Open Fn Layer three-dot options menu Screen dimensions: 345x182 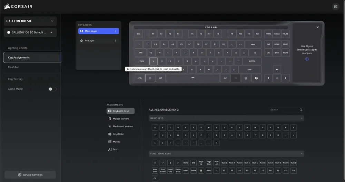click(x=115, y=41)
